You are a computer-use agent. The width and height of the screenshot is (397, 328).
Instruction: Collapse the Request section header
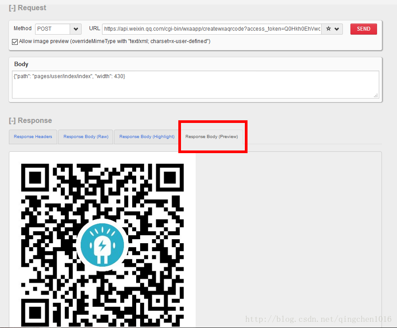pos(28,8)
